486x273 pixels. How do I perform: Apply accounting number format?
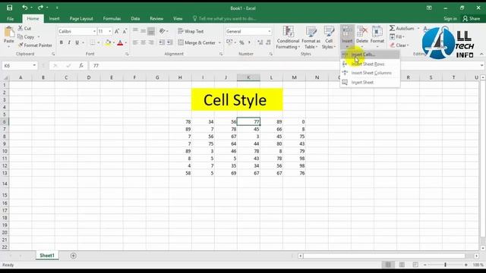pyautogui.click(x=229, y=42)
